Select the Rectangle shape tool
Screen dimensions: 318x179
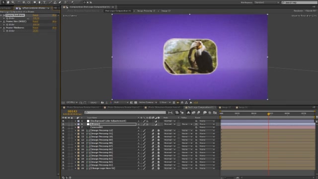35,2
